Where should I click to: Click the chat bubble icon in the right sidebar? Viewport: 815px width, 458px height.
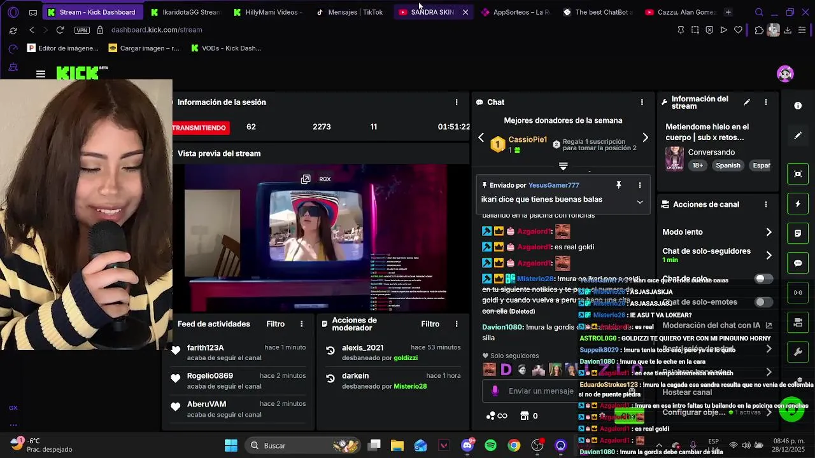point(798,263)
